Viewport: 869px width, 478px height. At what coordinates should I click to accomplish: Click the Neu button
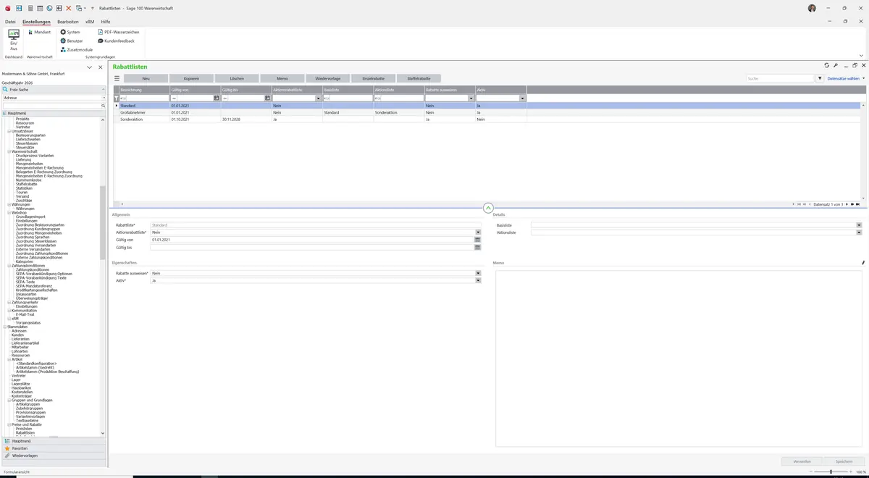coord(146,78)
